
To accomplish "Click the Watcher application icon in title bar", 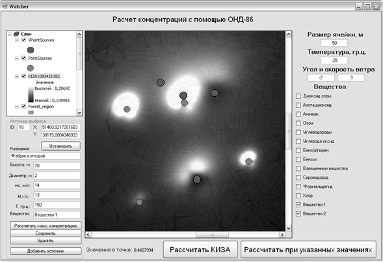I will coord(5,6).
